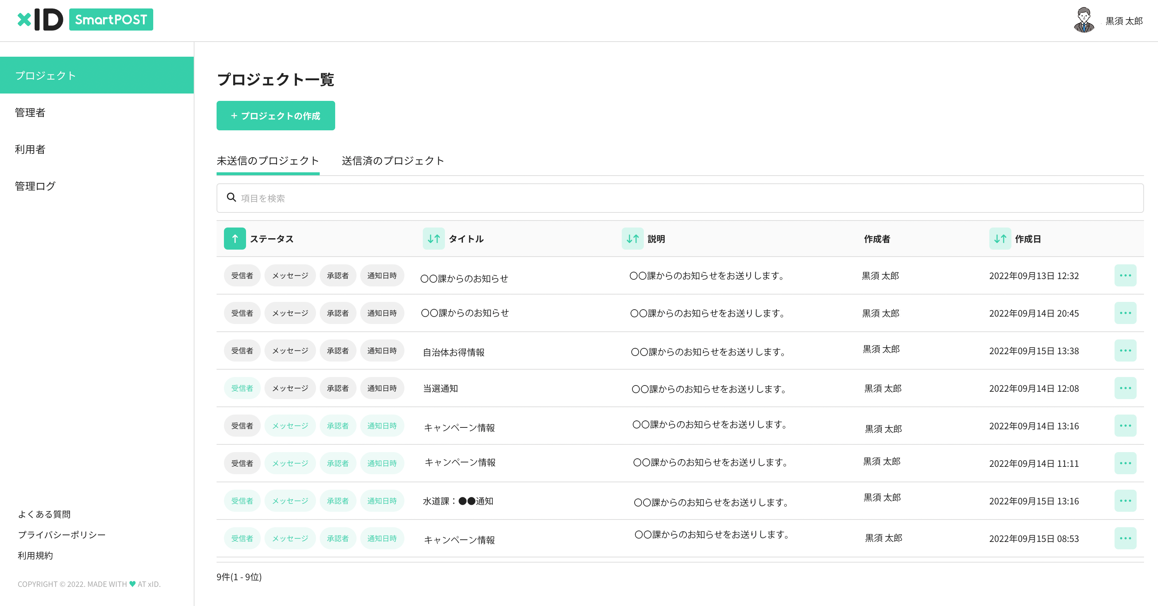
Task: Sort by status arrow icon
Action: click(x=235, y=239)
